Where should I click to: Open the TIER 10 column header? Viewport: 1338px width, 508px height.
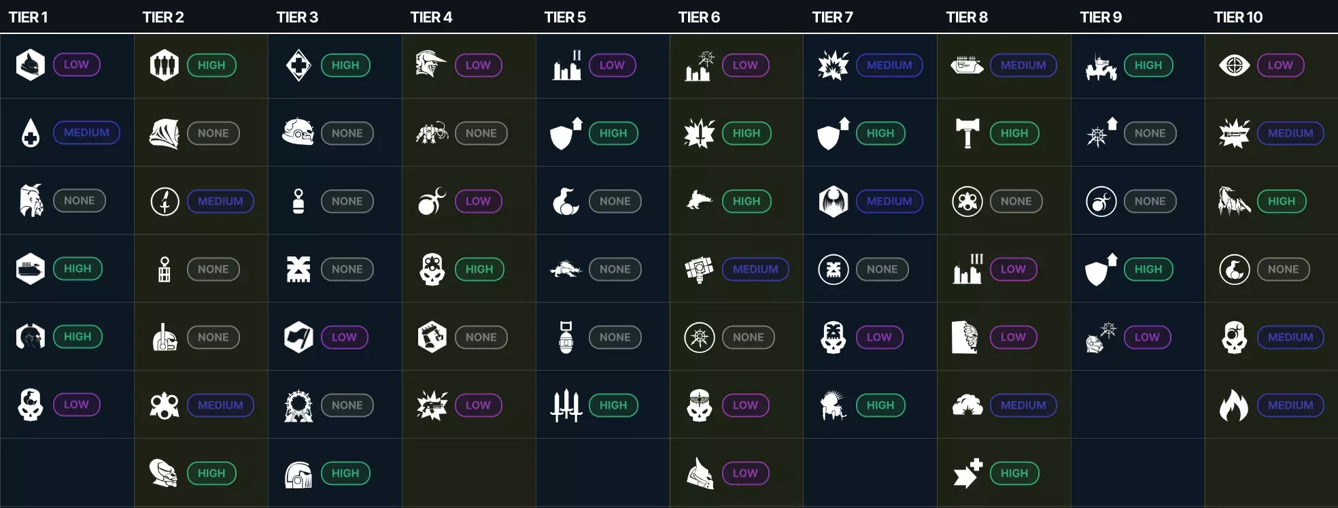point(1238,17)
